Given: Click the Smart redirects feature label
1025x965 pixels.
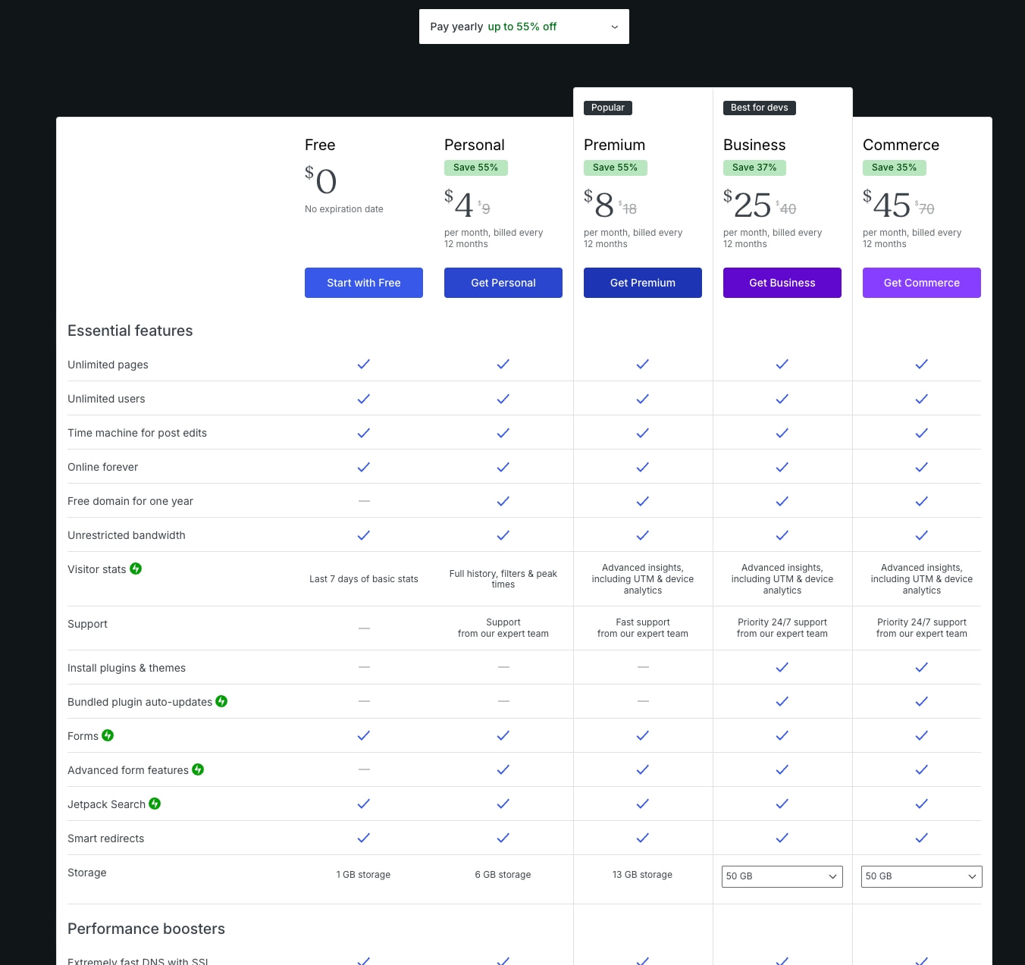Looking at the screenshot, I should [106, 838].
